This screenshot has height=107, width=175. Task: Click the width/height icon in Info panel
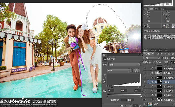click(x=164, y=26)
